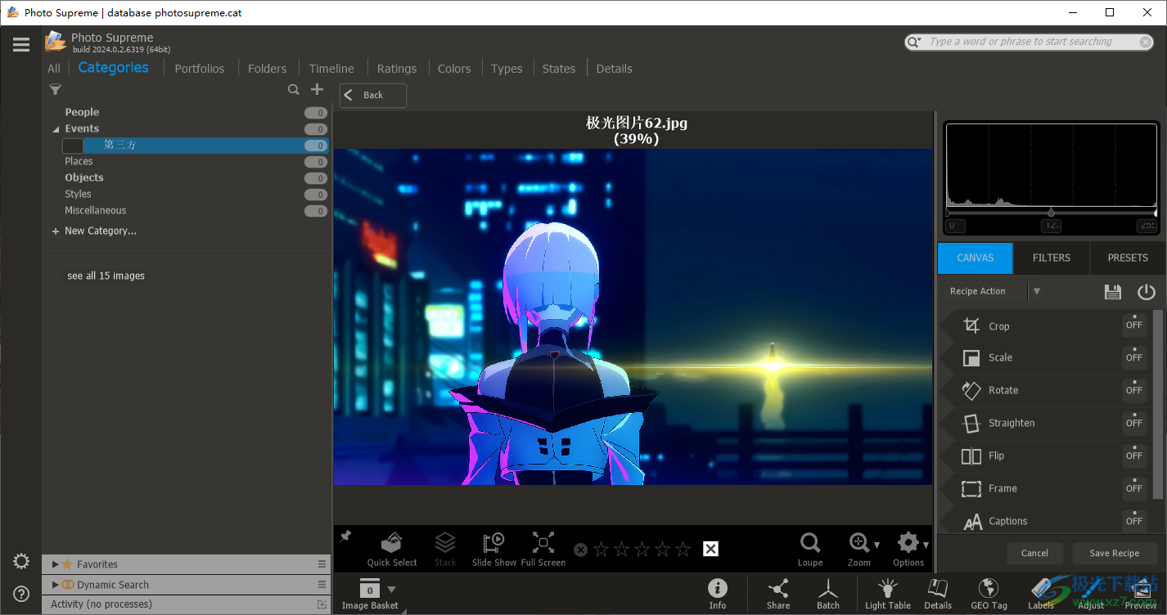Open settings gear in left sidebar
The width and height of the screenshot is (1167, 615).
[21, 561]
